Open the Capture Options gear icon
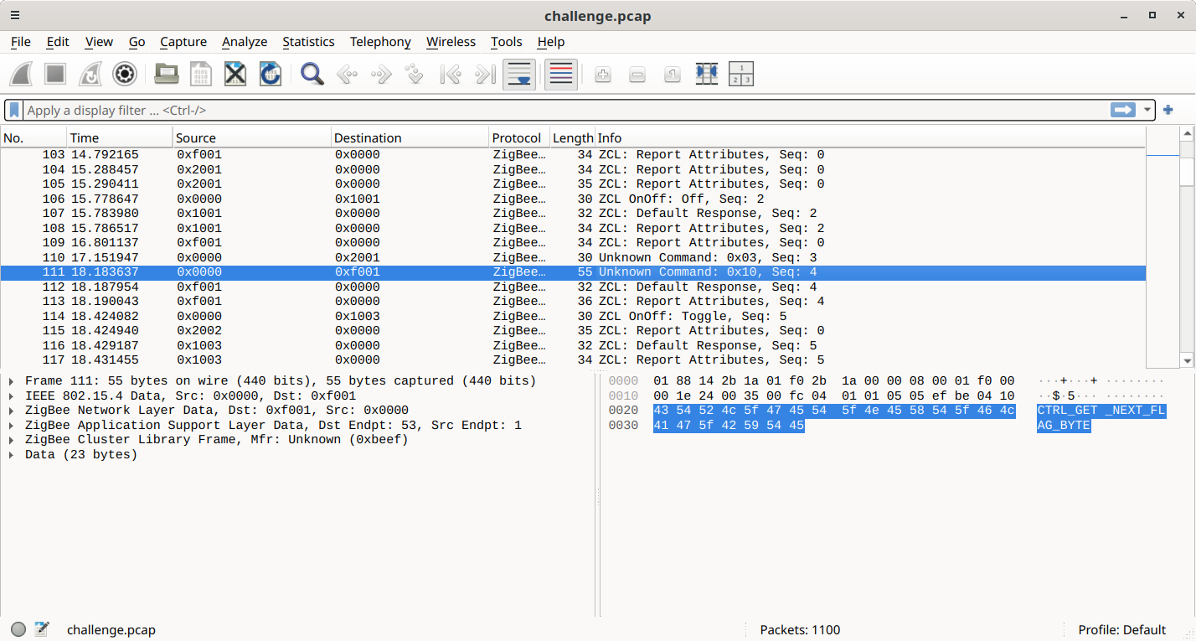 (124, 74)
